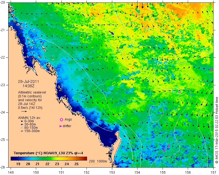Screen dimensions: 219x175
Task: Click the magenta drifter symbol in the legend
Action: pos(60,126)
